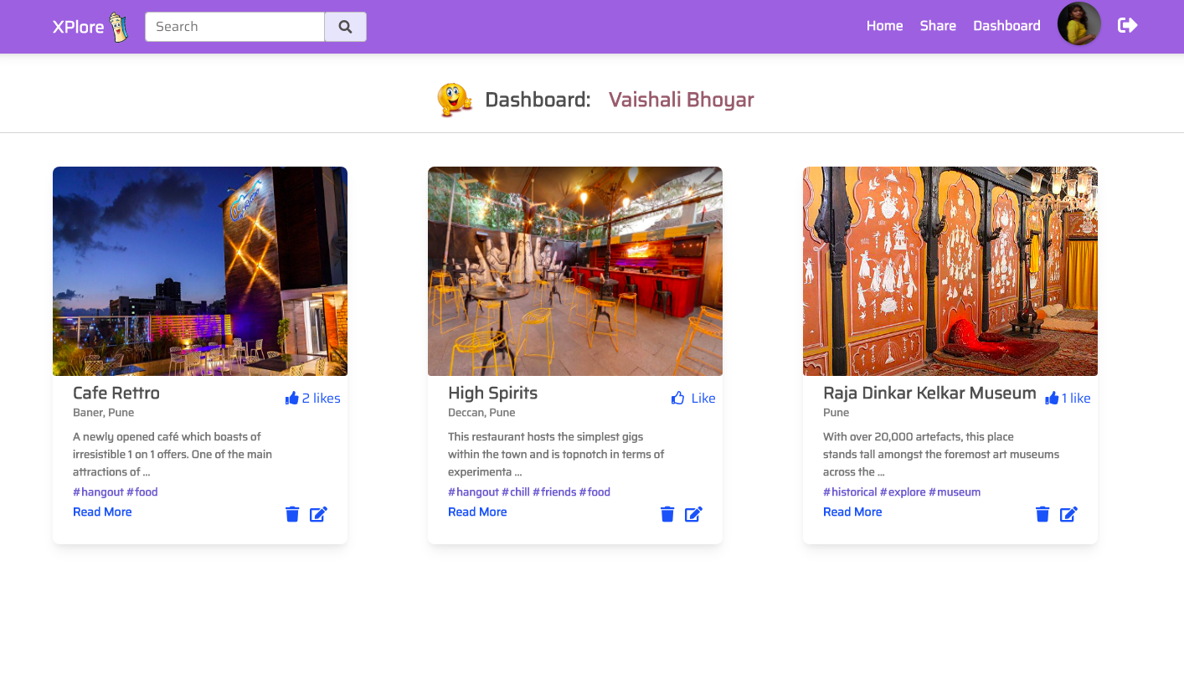Edit the High Spirits post

pos(693,513)
